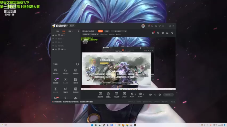Open the official-resolution edit field

[119, 31]
